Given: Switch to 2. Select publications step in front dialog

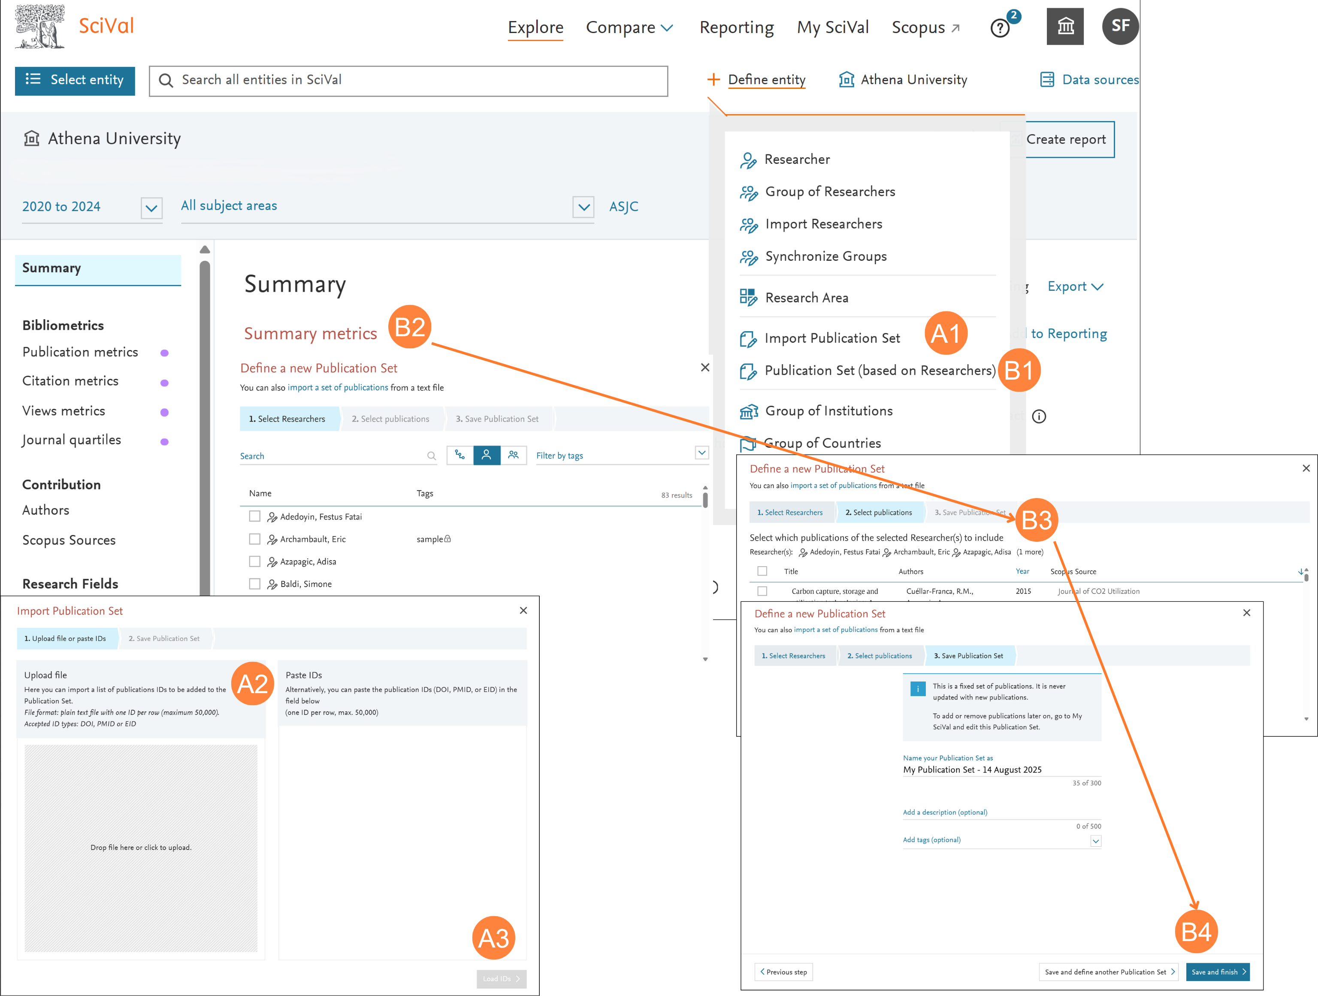Looking at the screenshot, I should click(x=880, y=656).
